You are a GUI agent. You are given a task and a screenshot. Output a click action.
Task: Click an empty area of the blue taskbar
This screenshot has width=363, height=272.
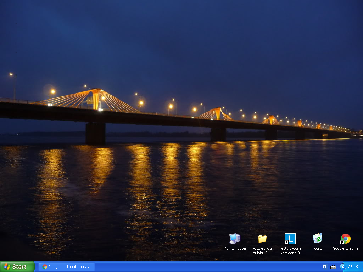pos(206,267)
